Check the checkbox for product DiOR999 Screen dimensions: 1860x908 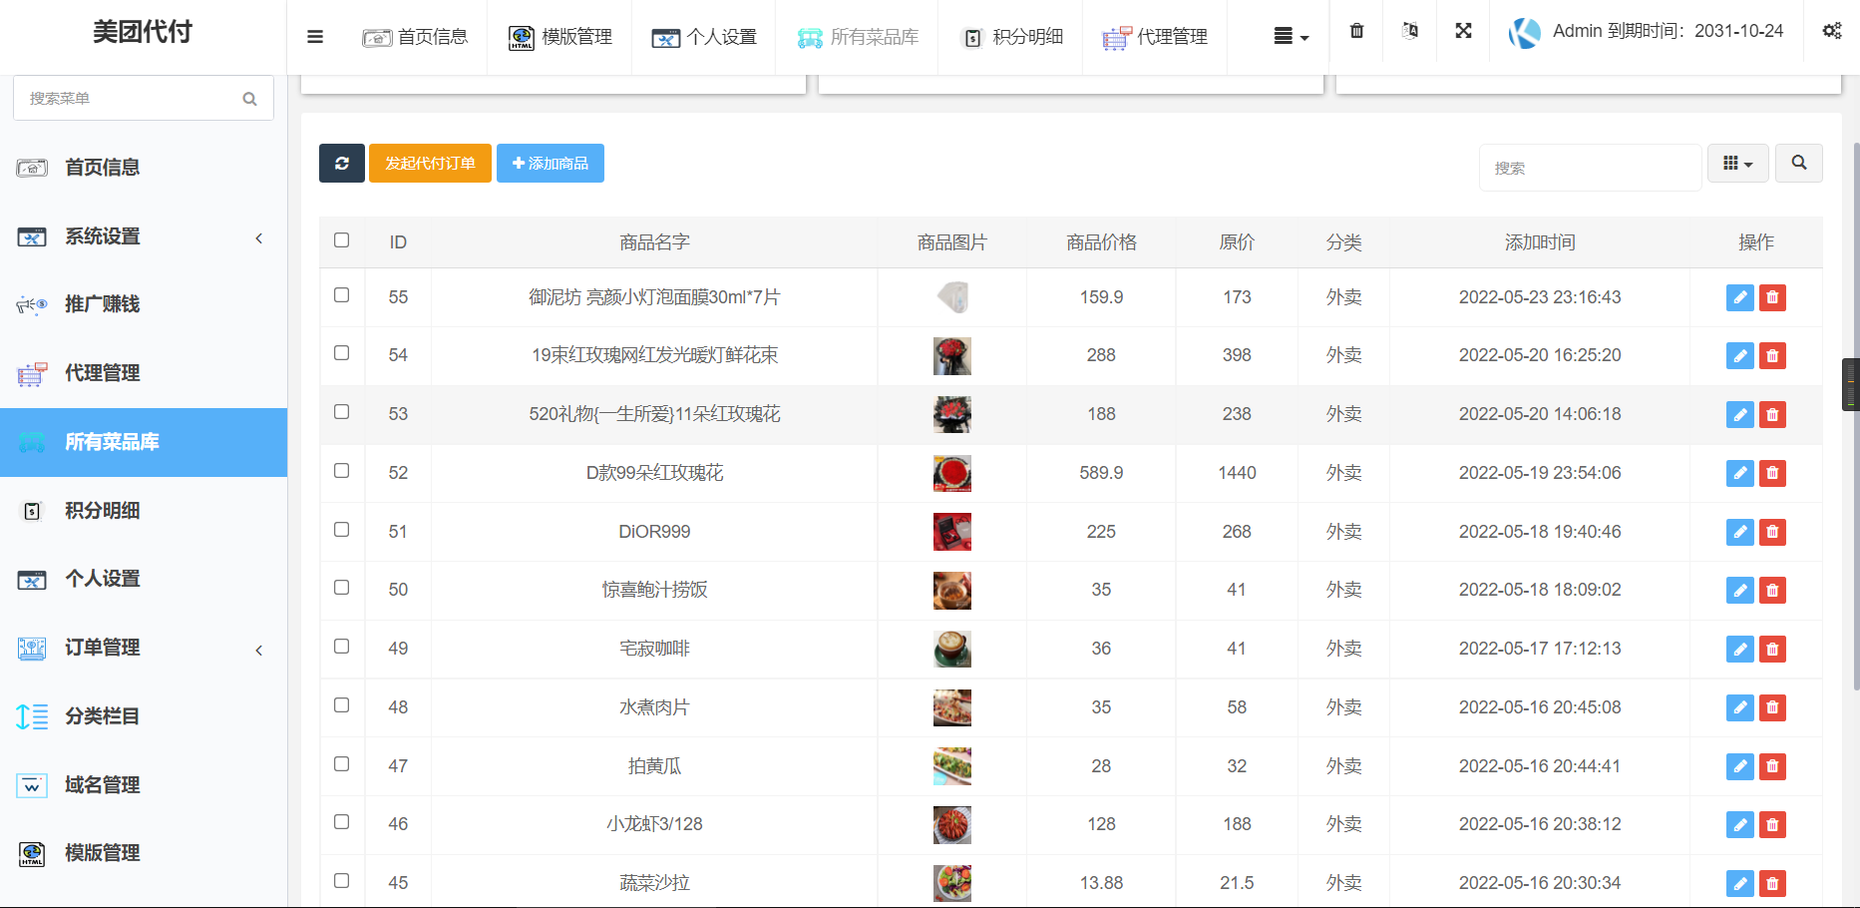pyautogui.click(x=342, y=528)
